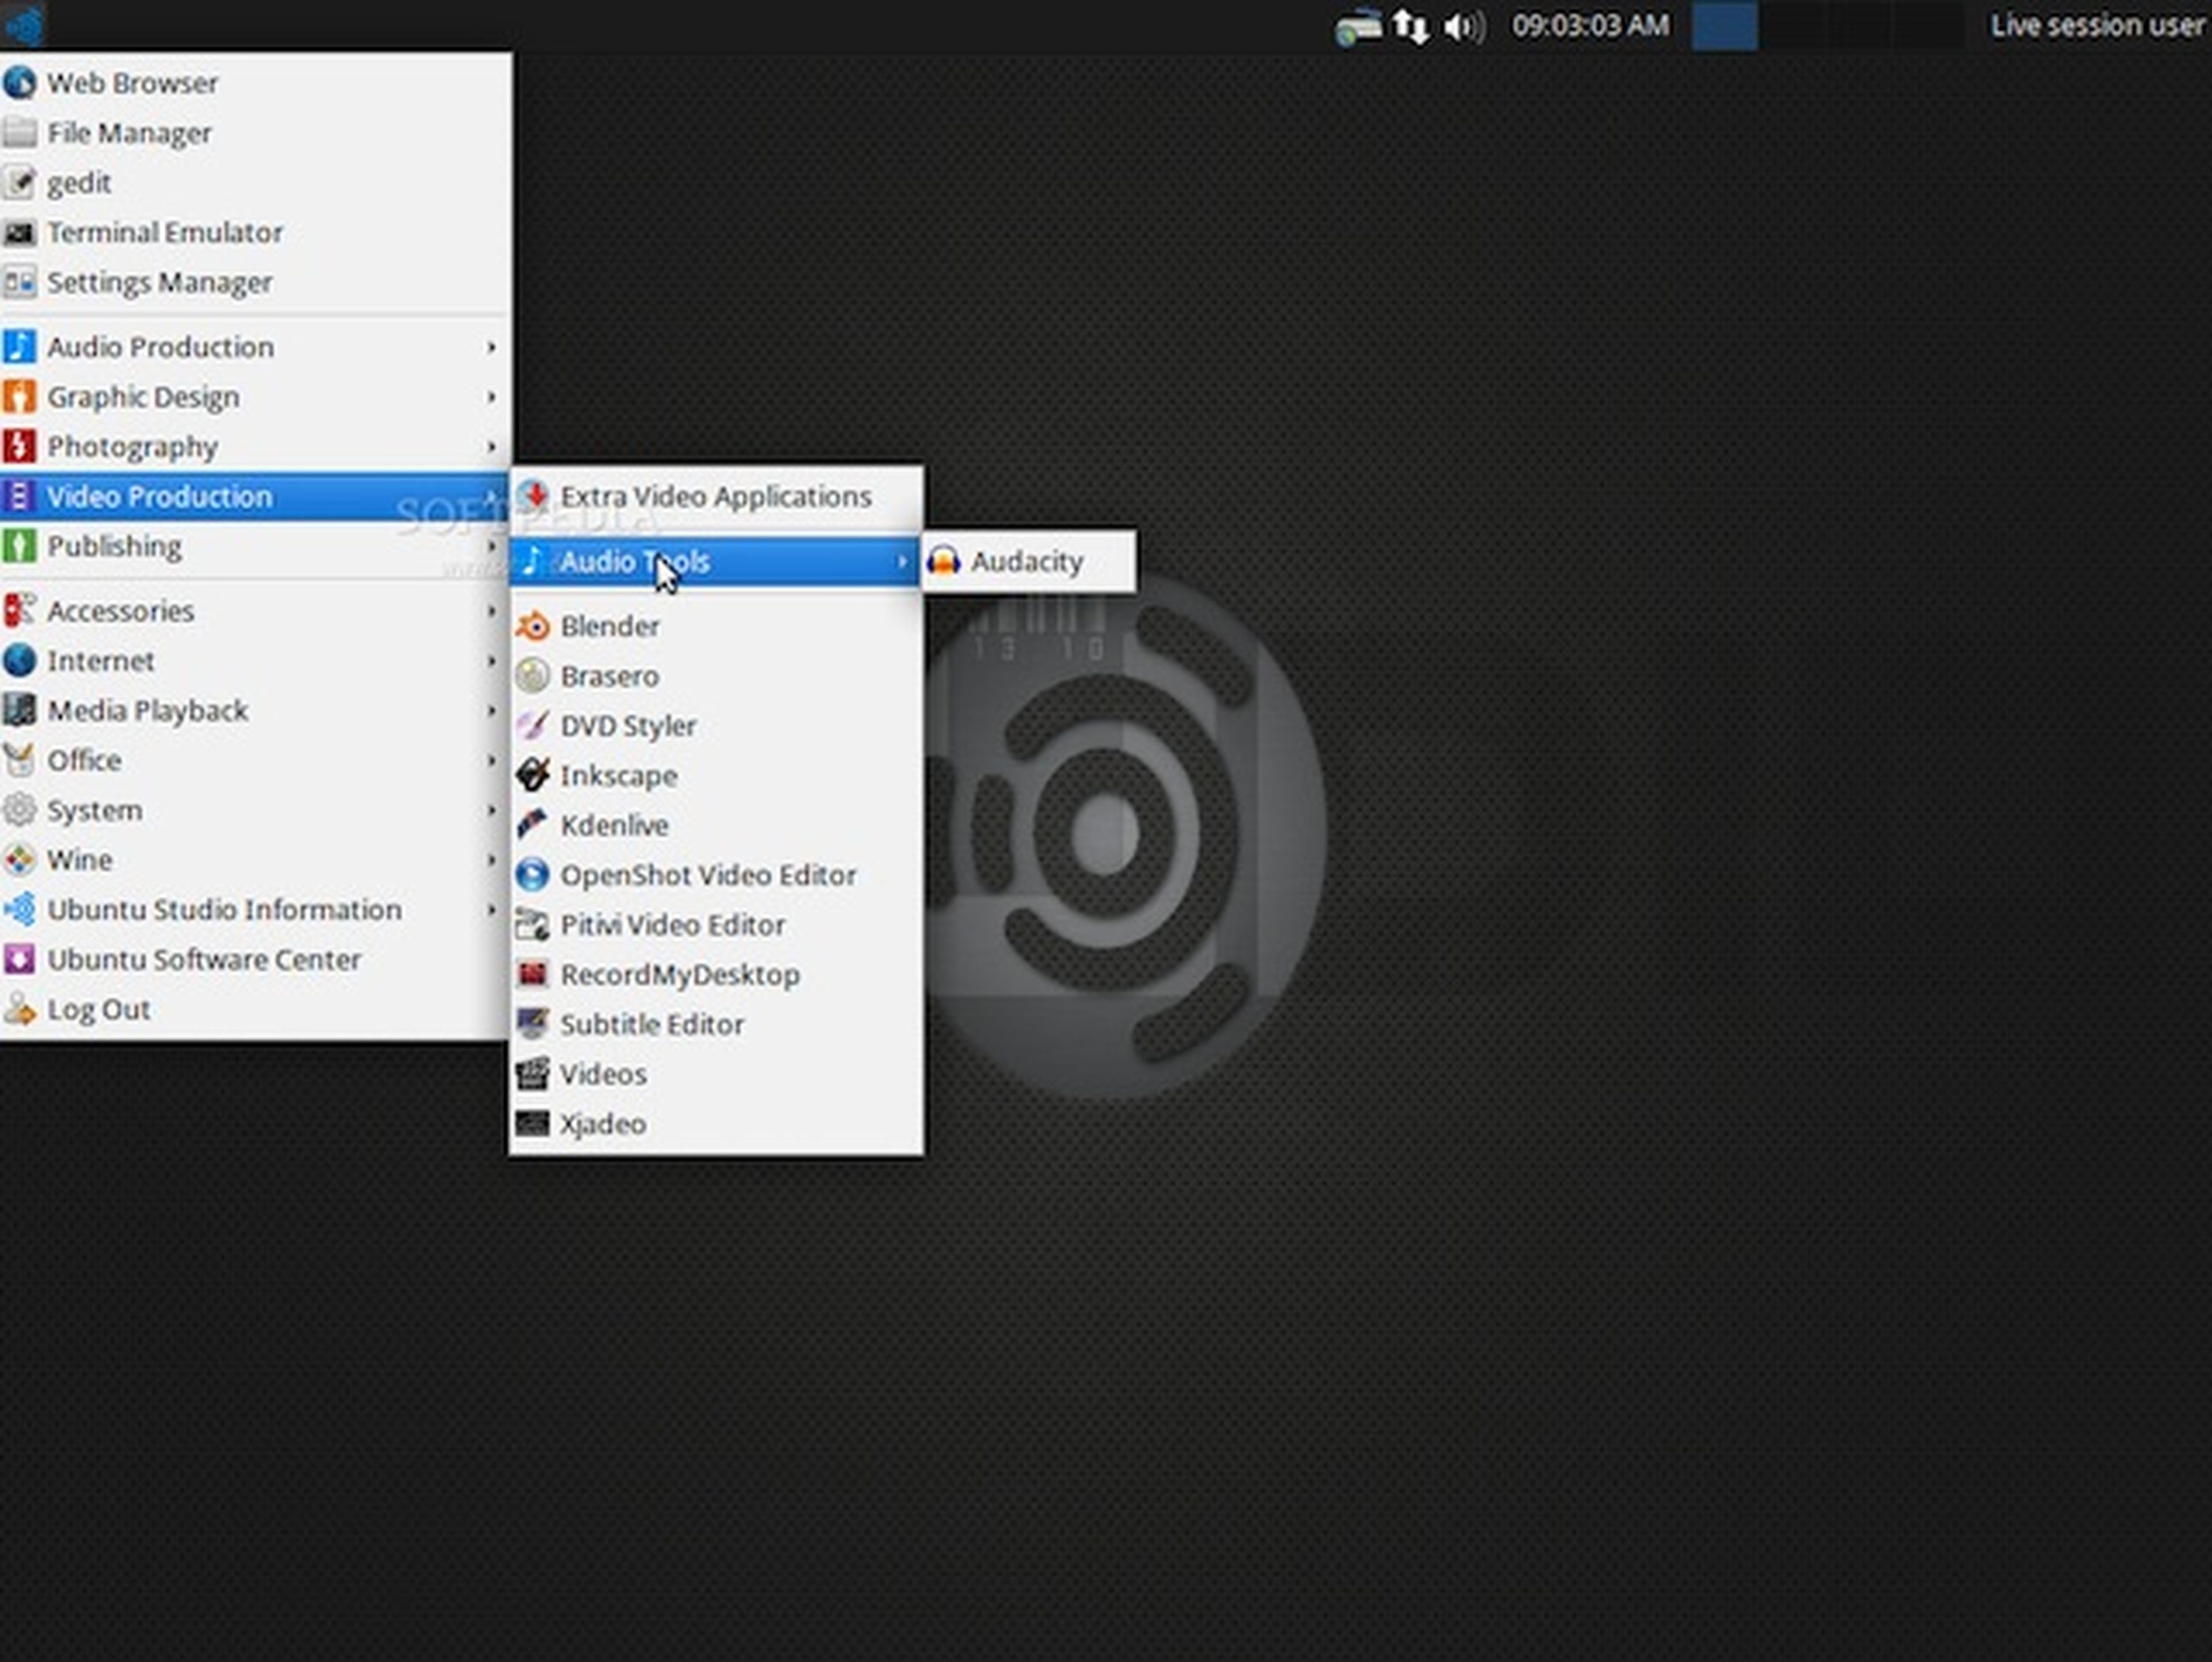Screen dimensions: 2212x1662
Task: Click the Audacity icon in Audio Tools
Action: 945,560
